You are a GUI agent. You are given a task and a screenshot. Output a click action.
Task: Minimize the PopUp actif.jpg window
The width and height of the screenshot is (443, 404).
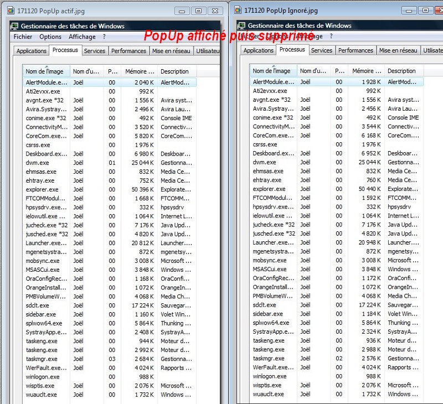pyautogui.click(x=182, y=11)
